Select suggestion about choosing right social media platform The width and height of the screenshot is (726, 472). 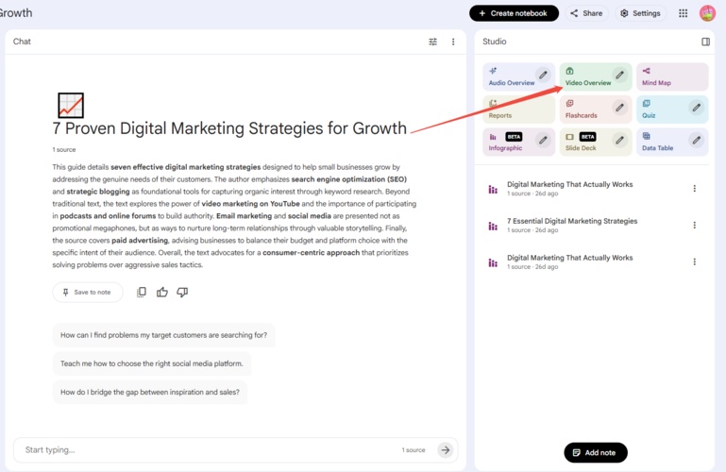[152, 363]
